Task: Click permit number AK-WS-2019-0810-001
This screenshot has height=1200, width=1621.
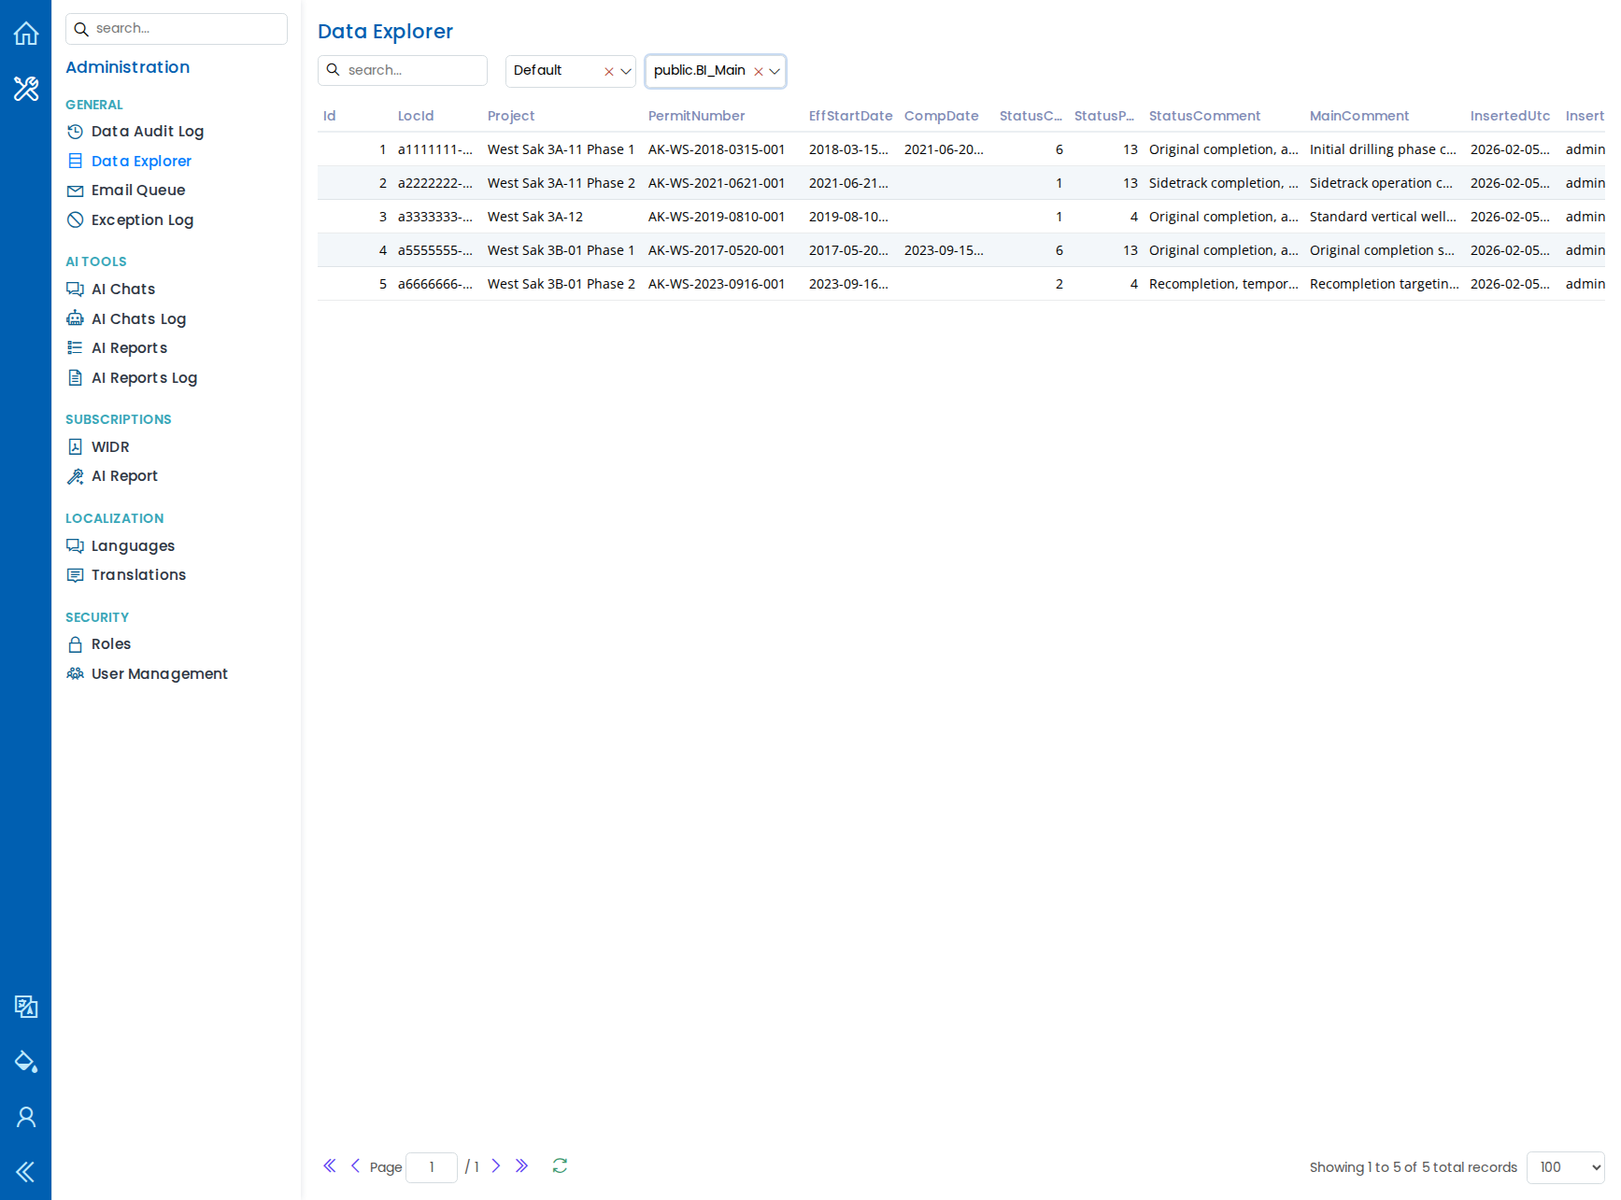Action: (717, 217)
